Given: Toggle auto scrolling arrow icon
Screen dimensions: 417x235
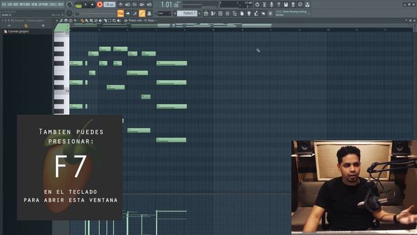Looking at the screenshot, I should [x=128, y=13].
